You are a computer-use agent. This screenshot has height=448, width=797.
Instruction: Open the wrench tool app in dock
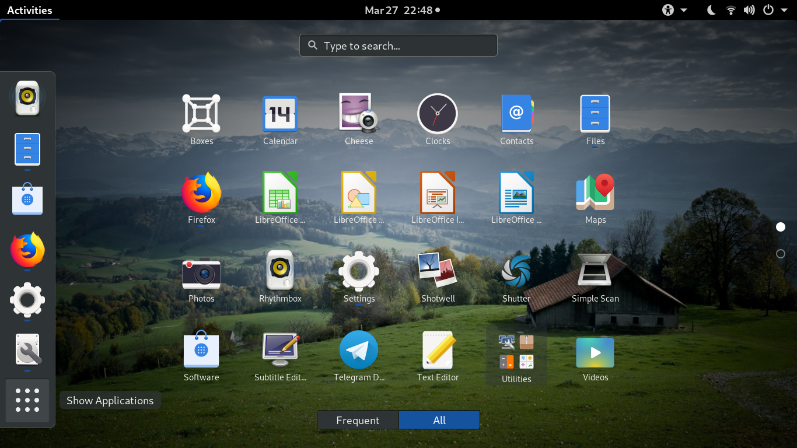[x=27, y=350]
